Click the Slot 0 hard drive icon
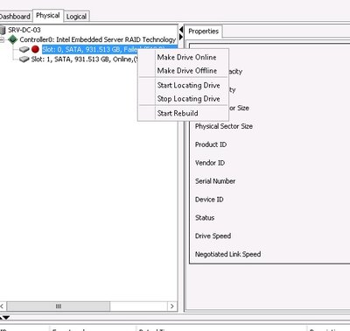Viewport: 350px width, 331px height. click(24, 49)
